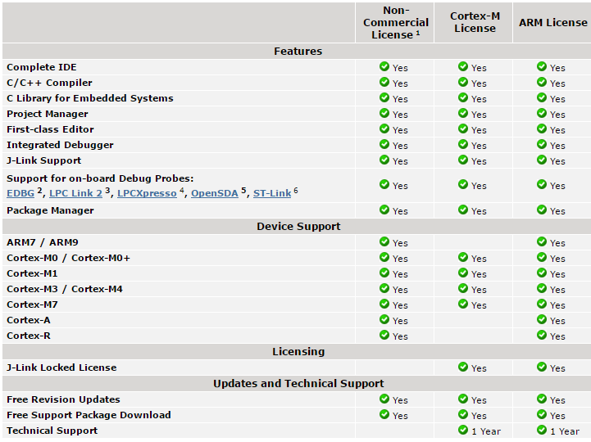Open the LPC Link 2 link
Viewport: 591px width, 442px height.
click(75, 194)
